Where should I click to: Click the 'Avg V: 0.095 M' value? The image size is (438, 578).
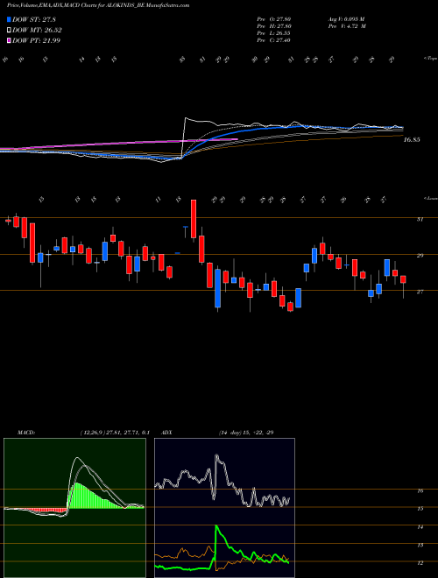point(346,19)
